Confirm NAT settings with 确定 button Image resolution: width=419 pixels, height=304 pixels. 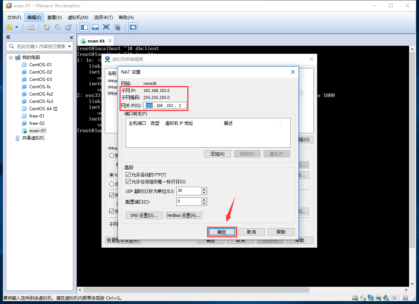click(222, 232)
